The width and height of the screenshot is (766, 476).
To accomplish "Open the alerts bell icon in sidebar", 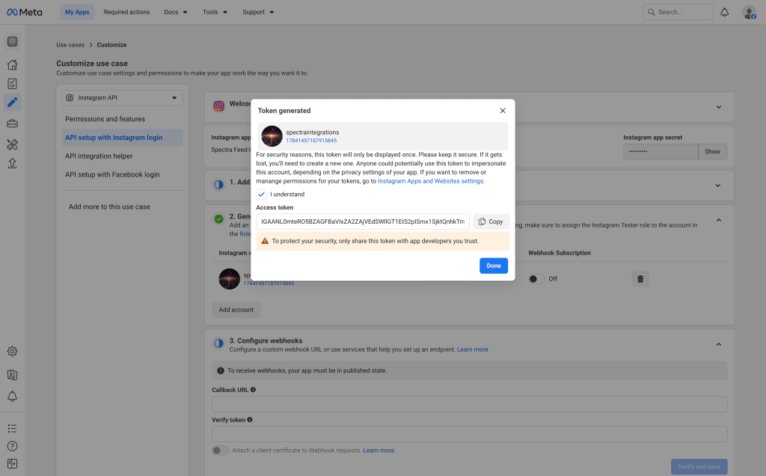I will click(12, 397).
